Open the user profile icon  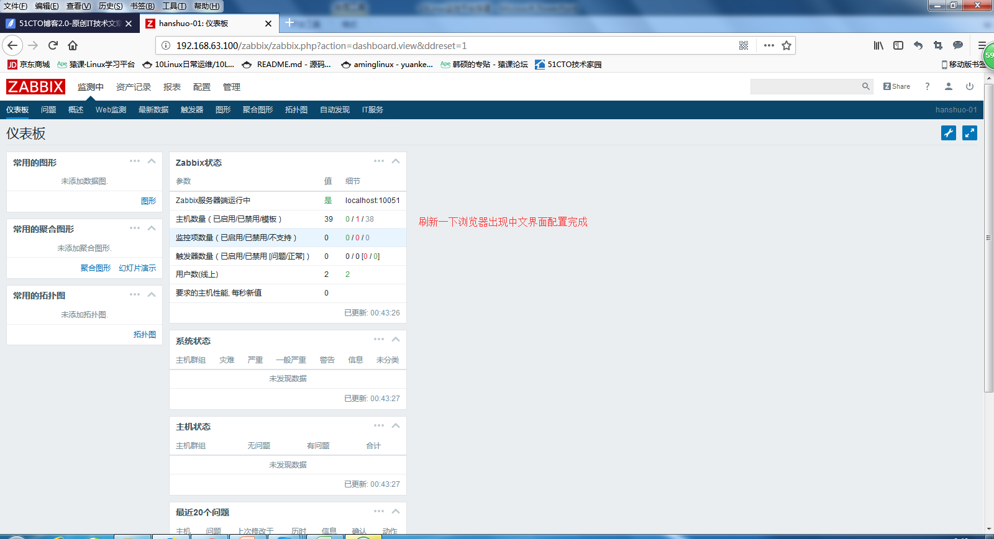[949, 86]
